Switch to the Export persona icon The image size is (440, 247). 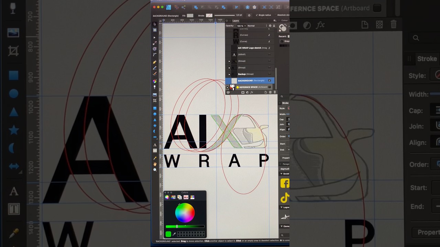tap(184, 7)
